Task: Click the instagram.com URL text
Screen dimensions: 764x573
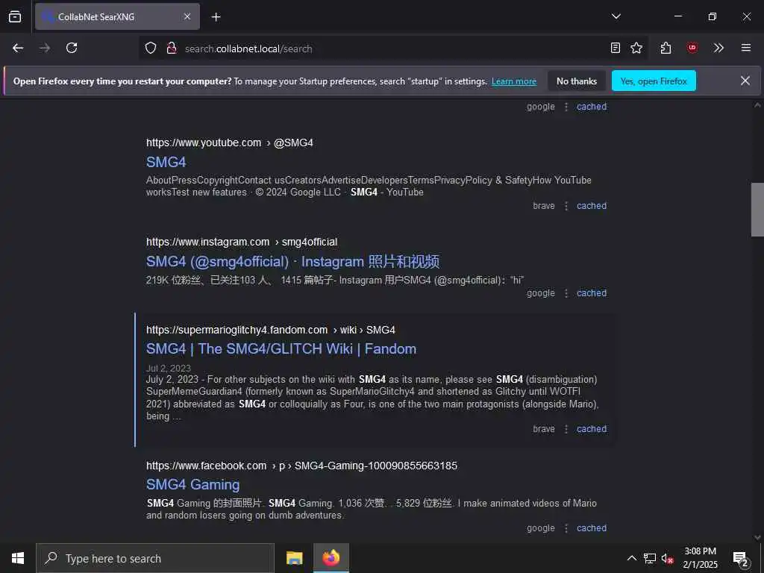Action: point(207,242)
